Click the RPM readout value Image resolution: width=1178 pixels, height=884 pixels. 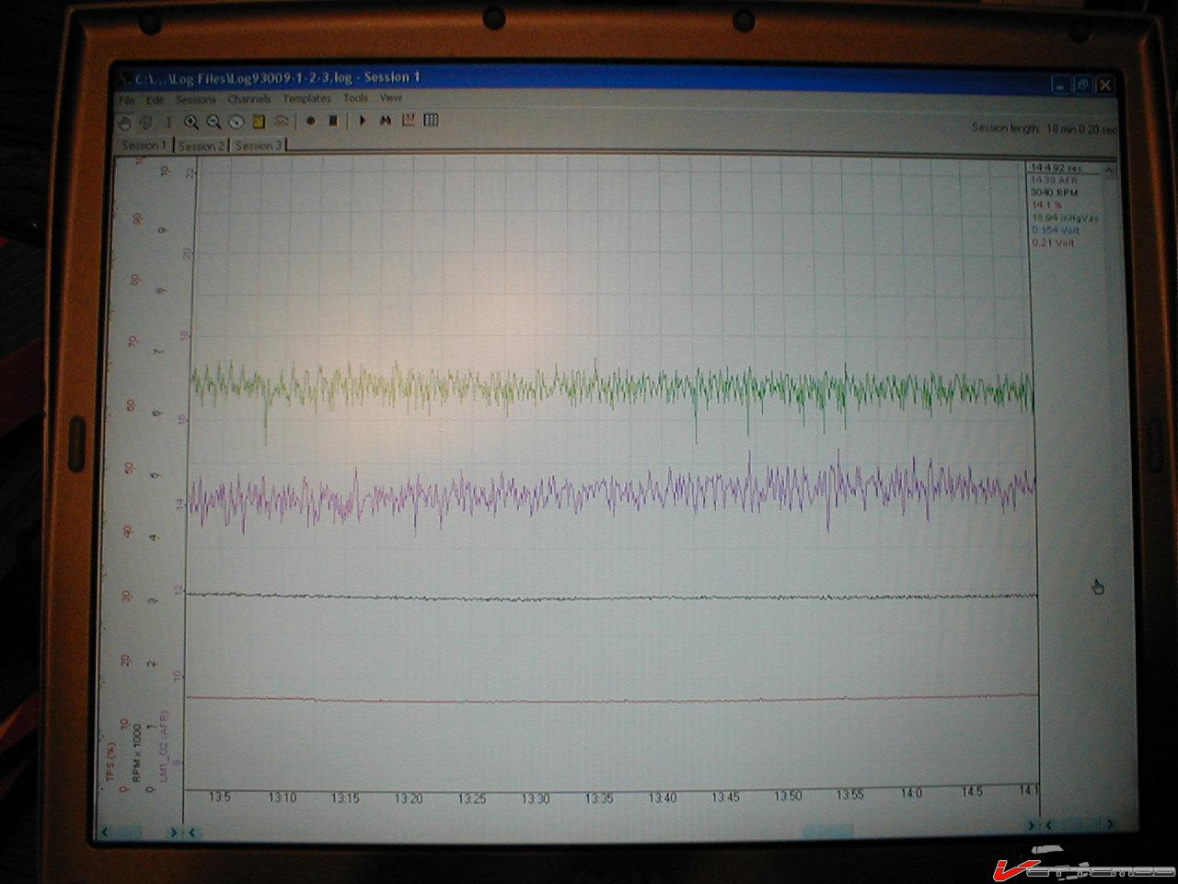pyautogui.click(x=1053, y=192)
